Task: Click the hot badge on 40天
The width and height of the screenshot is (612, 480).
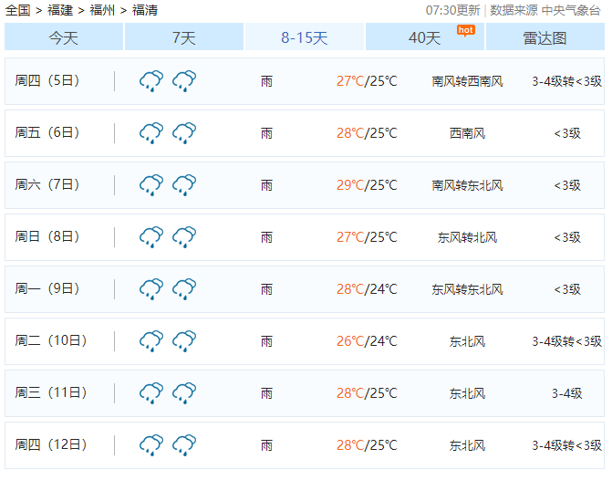Action: (x=466, y=30)
